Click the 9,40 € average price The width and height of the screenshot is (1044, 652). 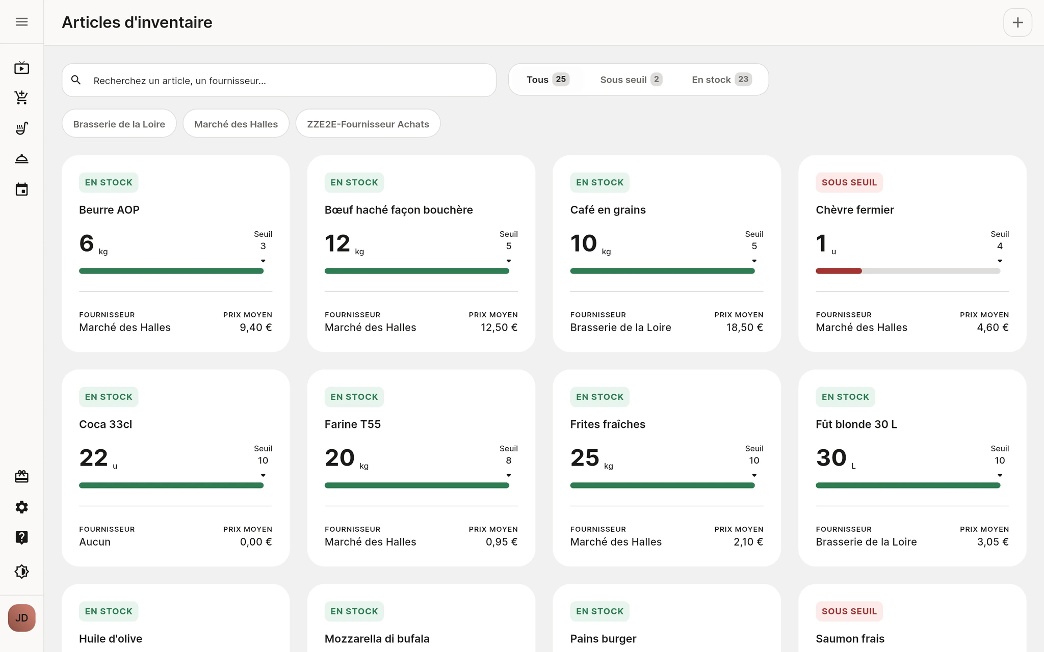[x=256, y=328]
